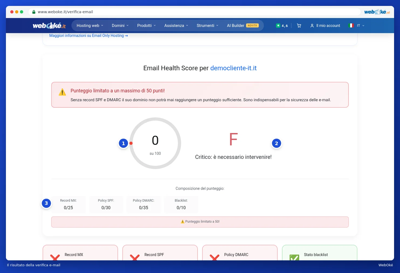Open the Prodotti menu
Image resolution: width=400 pixels, height=273 pixels.
click(146, 26)
